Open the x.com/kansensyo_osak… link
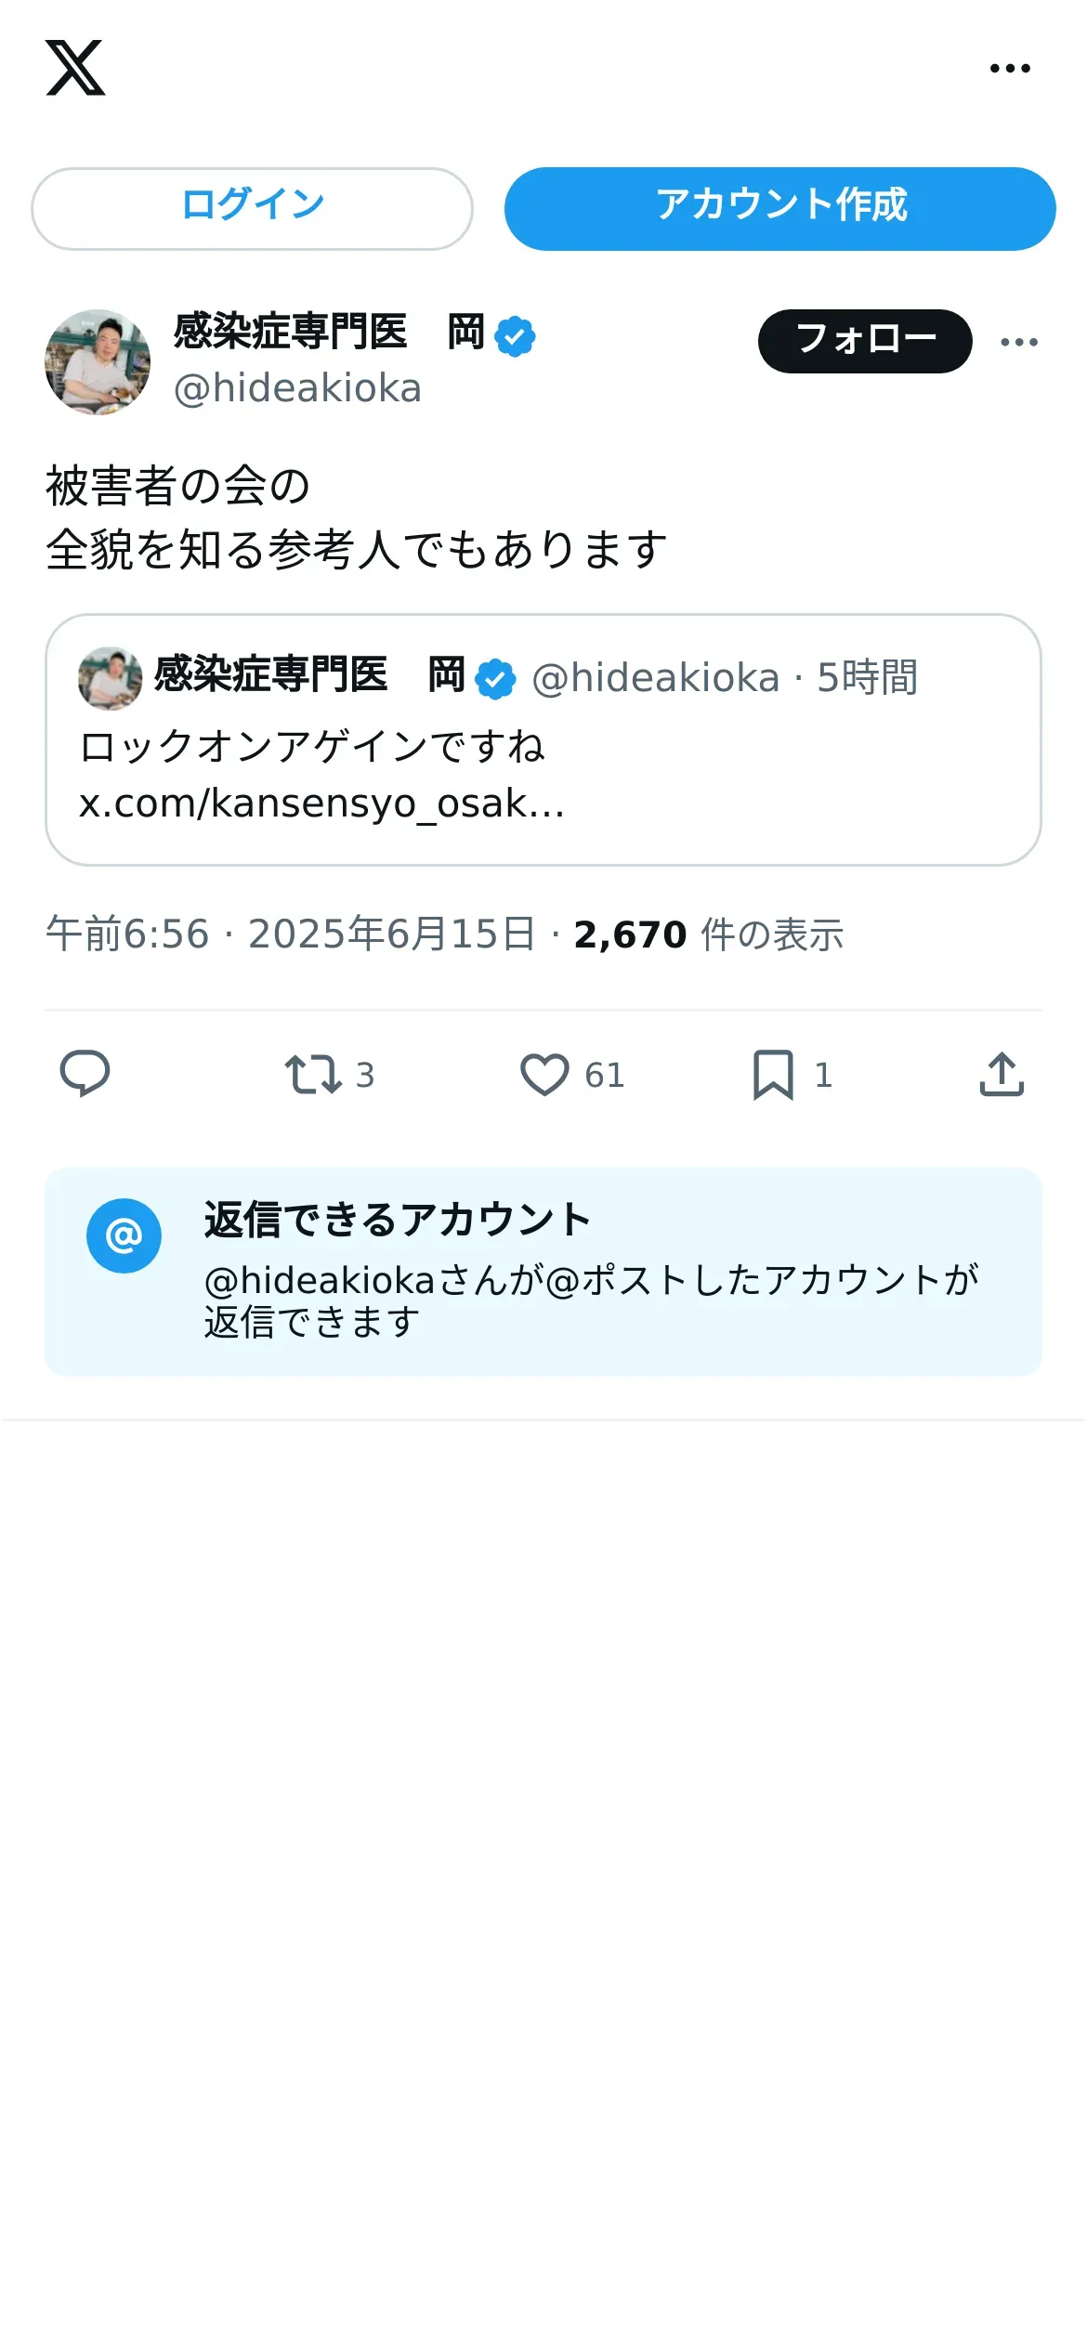Image resolution: width=1087 pixels, height=2352 pixels. (x=321, y=804)
